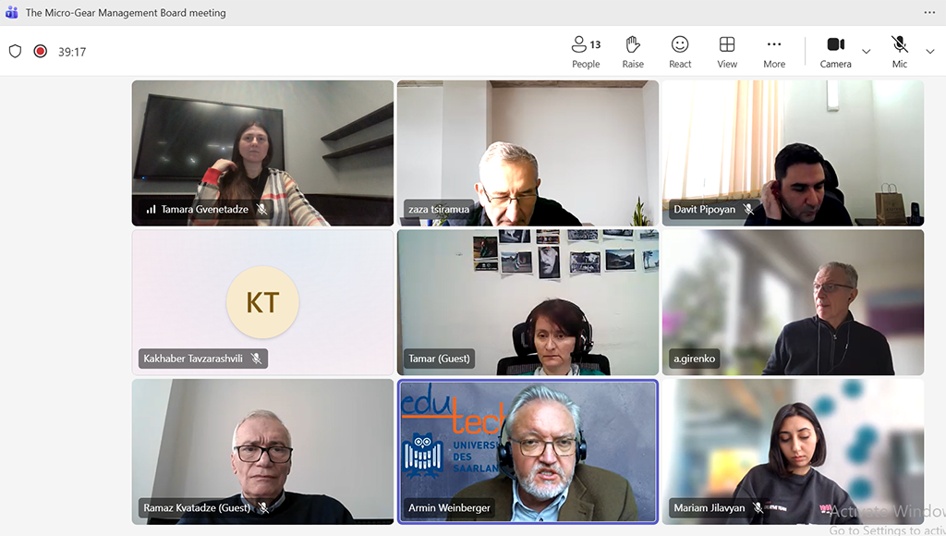Click the meeting timer 39:17
946x536 pixels.
[72, 52]
